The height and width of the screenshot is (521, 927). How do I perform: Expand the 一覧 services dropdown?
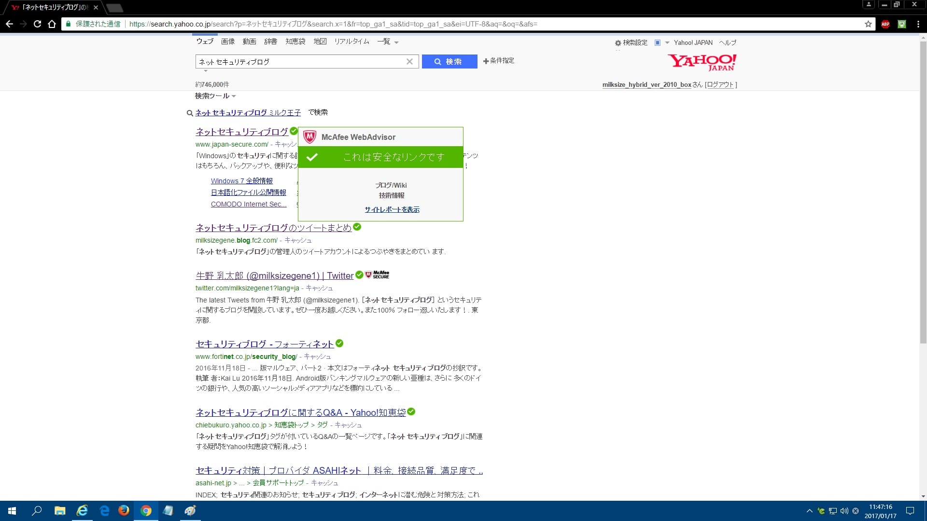coord(388,41)
